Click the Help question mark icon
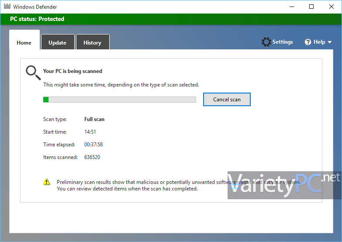 [x=308, y=42]
